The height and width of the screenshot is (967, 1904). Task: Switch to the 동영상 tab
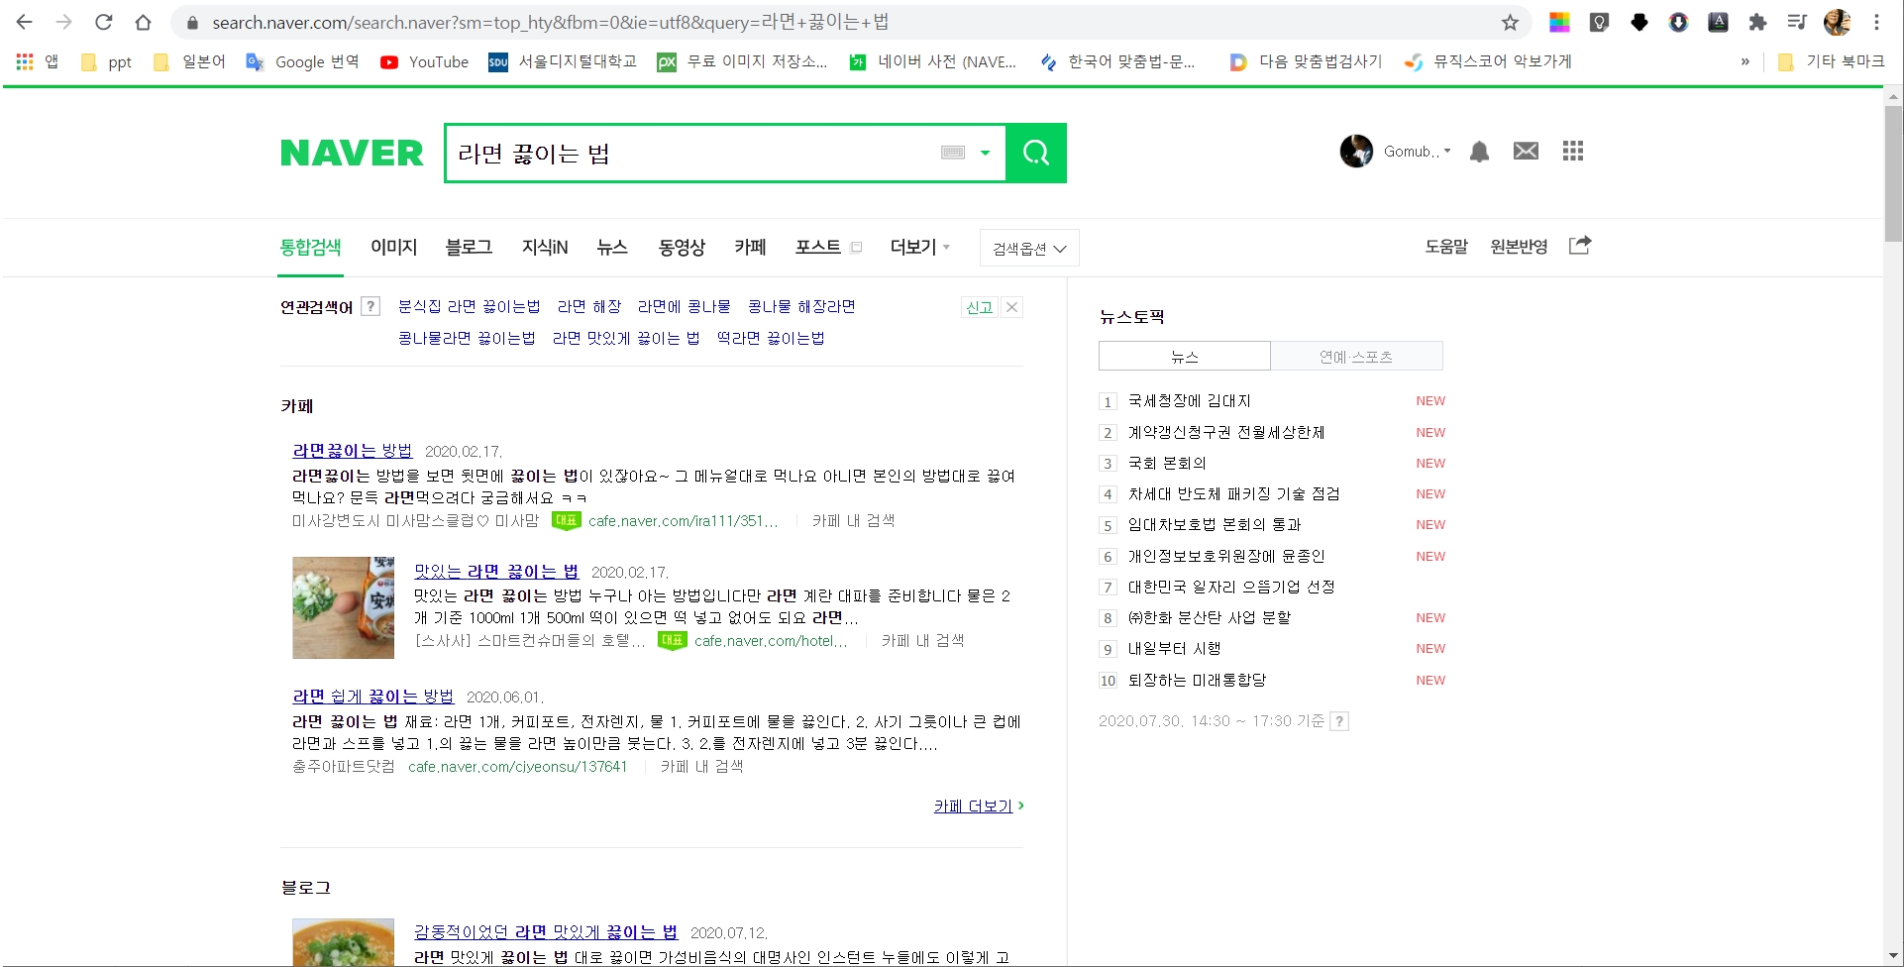[x=682, y=247]
